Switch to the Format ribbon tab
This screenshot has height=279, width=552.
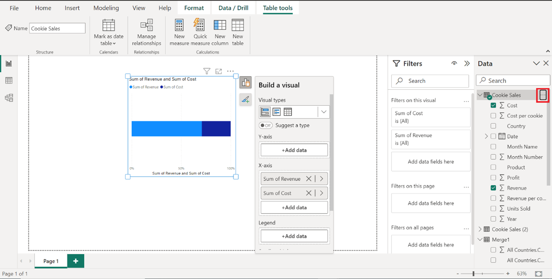pyautogui.click(x=193, y=7)
